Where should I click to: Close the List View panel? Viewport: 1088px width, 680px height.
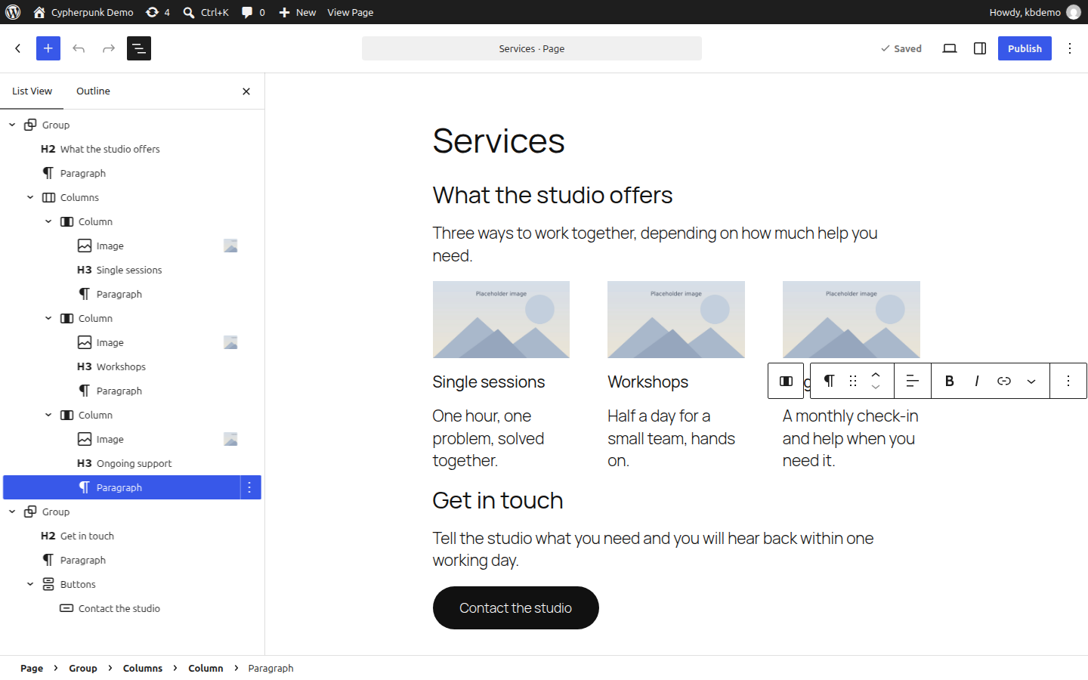click(x=246, y=91)
